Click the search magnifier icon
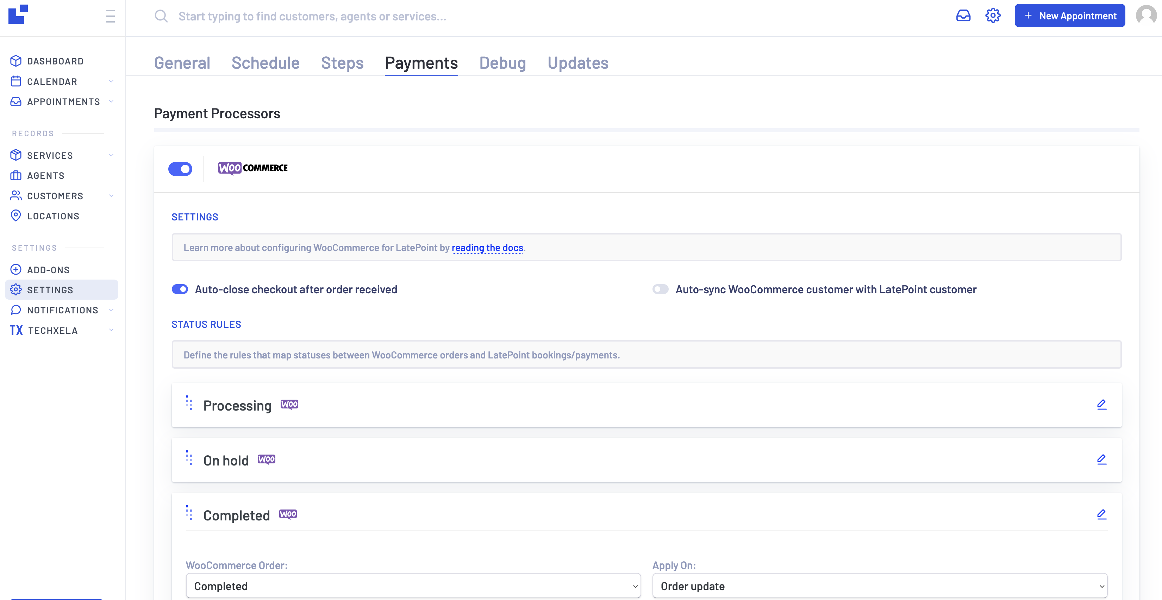The height and width of the screenshot is (600, 1162). [x=161, y=16]
